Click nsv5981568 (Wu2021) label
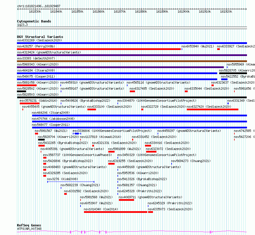Screen dimensions: 255x235 click(96, 197)
